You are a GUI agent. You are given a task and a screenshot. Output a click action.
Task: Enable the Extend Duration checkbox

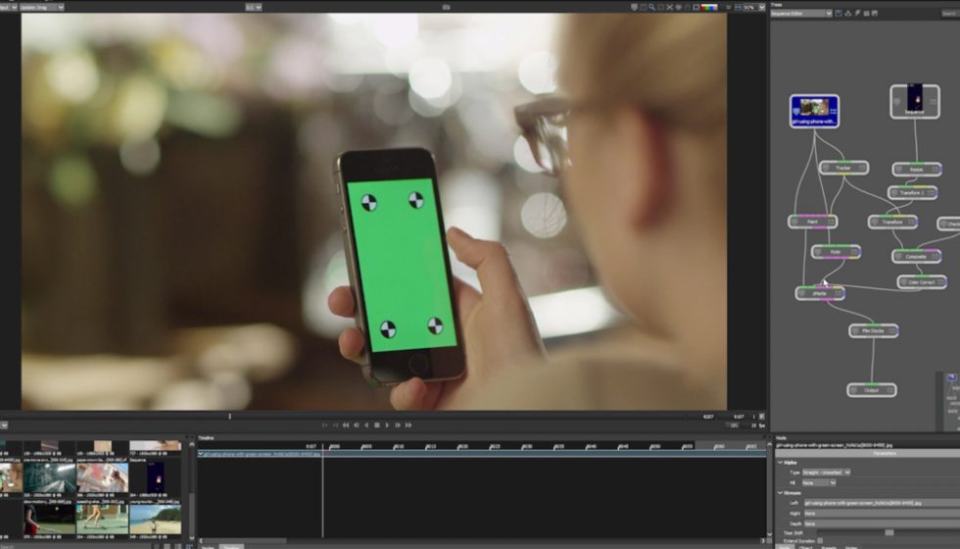coord(820,540)
